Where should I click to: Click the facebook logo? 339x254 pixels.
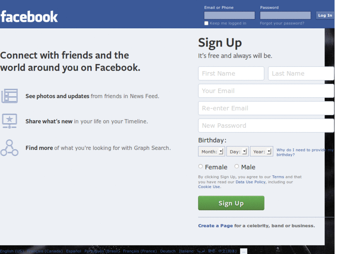click(29, 17)
